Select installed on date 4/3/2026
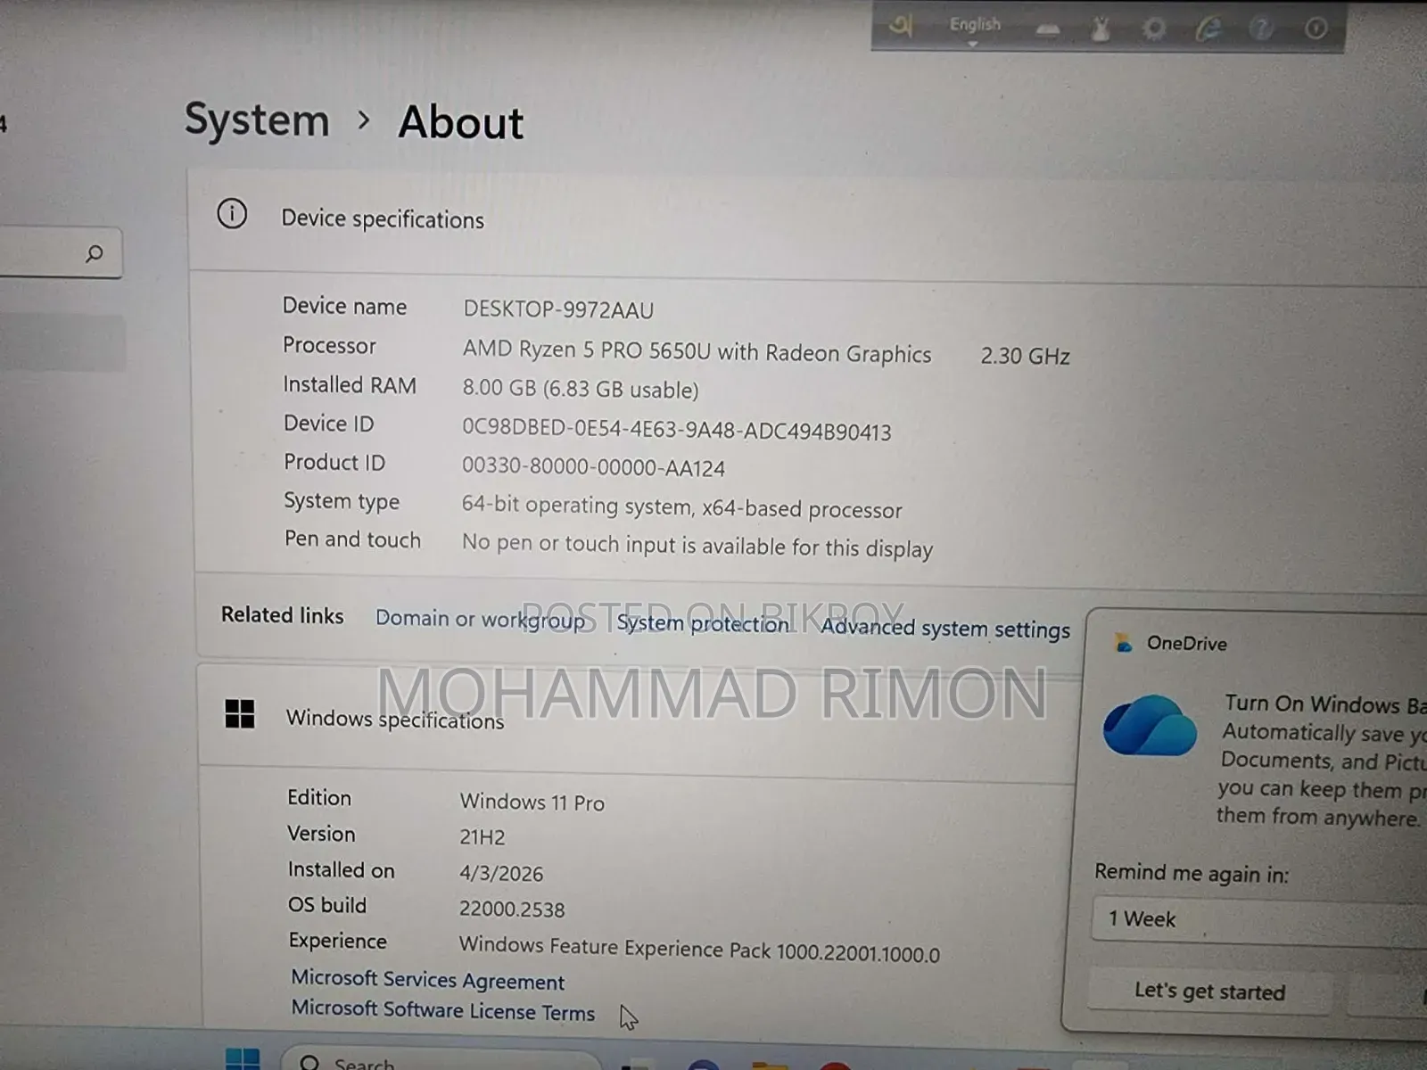This screenshot has height=1070, width=1427. tap(500, 873)
